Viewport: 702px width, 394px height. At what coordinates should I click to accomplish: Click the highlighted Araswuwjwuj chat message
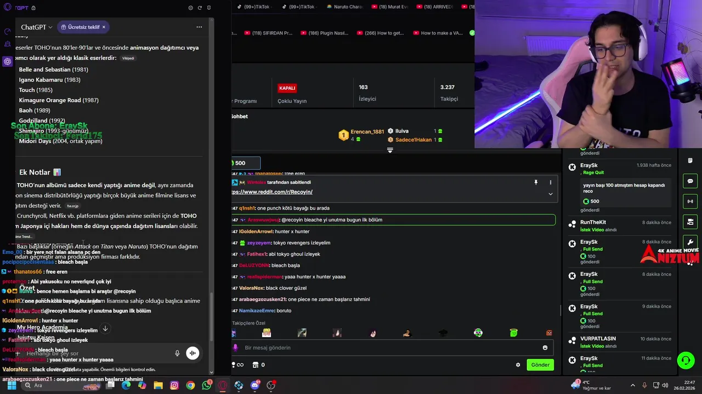393,220
